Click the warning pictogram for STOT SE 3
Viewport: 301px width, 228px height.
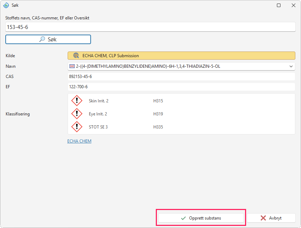[77, 127]
